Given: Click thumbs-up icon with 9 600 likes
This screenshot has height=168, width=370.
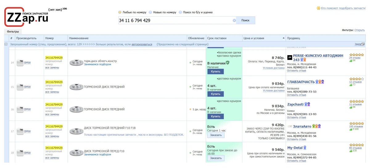Looking at the screenshot, I should point(351,129).
